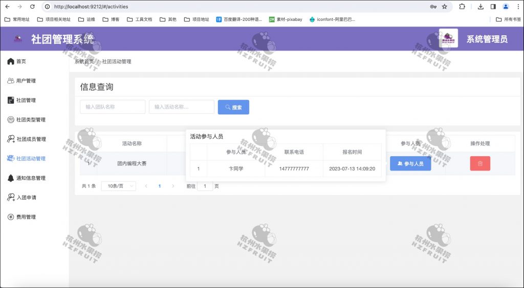Focus the 输入团队名称 search field
The width and height of the screenshot is (524, 288).
coord(113,107)
